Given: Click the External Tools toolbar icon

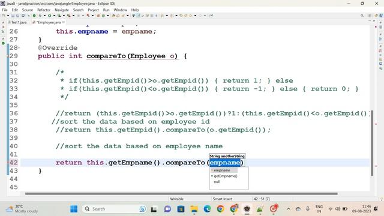Looking at the screenshot, I should pos(69,16).
